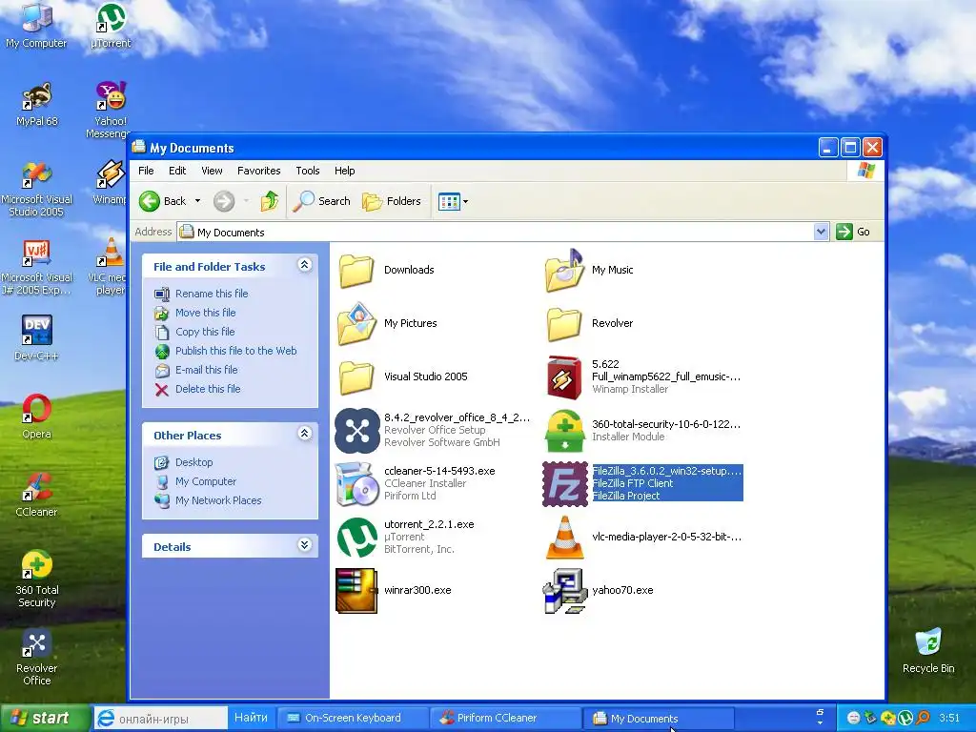976x732 pixels.
Task: Open the Favorites menu
Action: pos(258,171)
